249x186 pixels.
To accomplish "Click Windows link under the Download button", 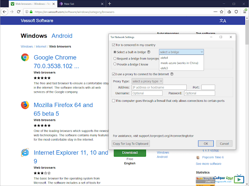I will (x=163, y=152).
